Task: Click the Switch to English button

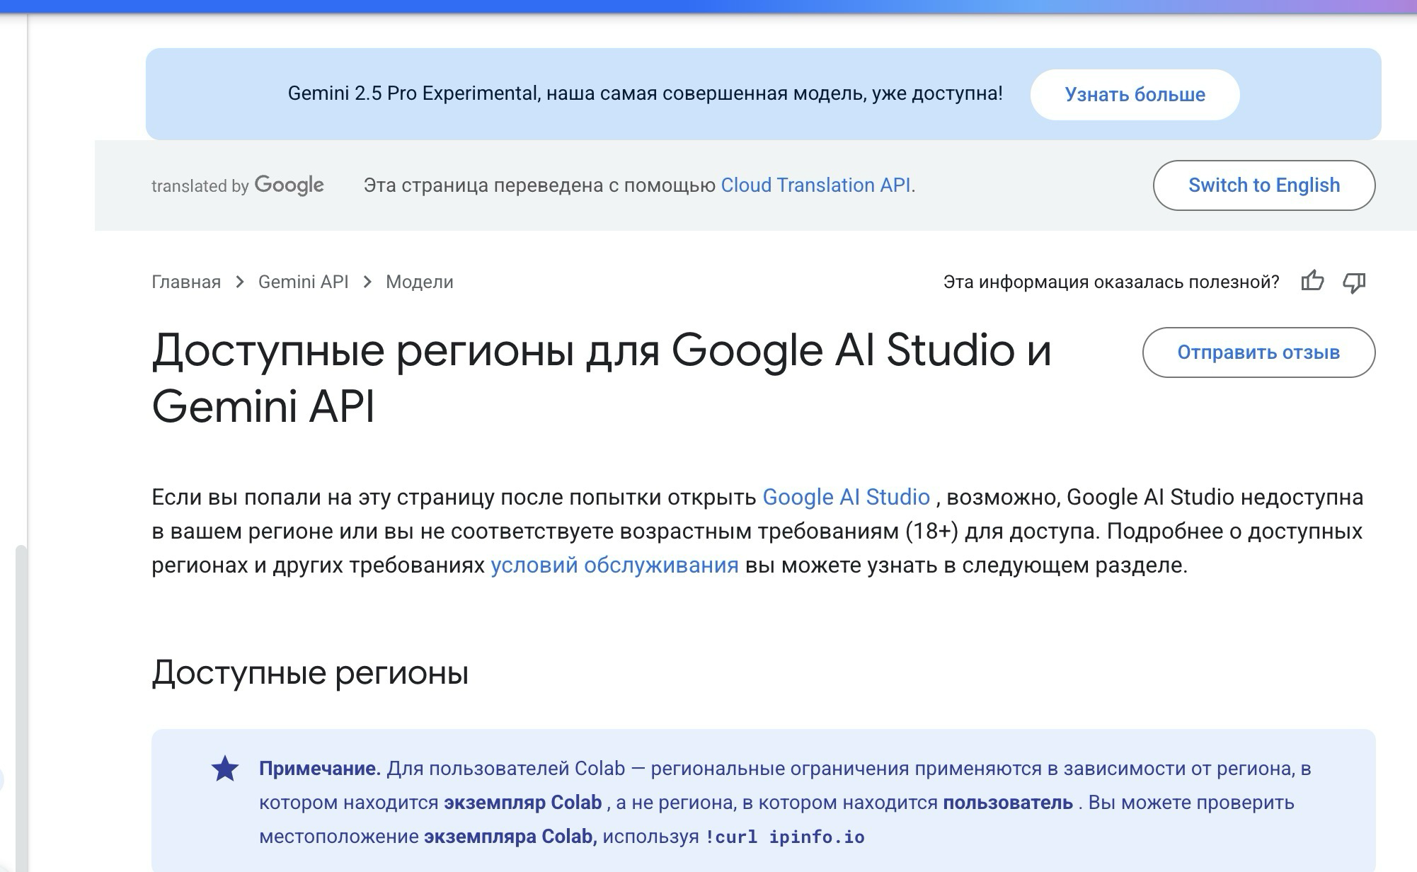Action: 1264,185
